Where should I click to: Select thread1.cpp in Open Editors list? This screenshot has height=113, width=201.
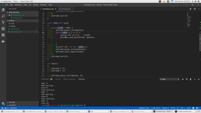[x=22, y=18]
